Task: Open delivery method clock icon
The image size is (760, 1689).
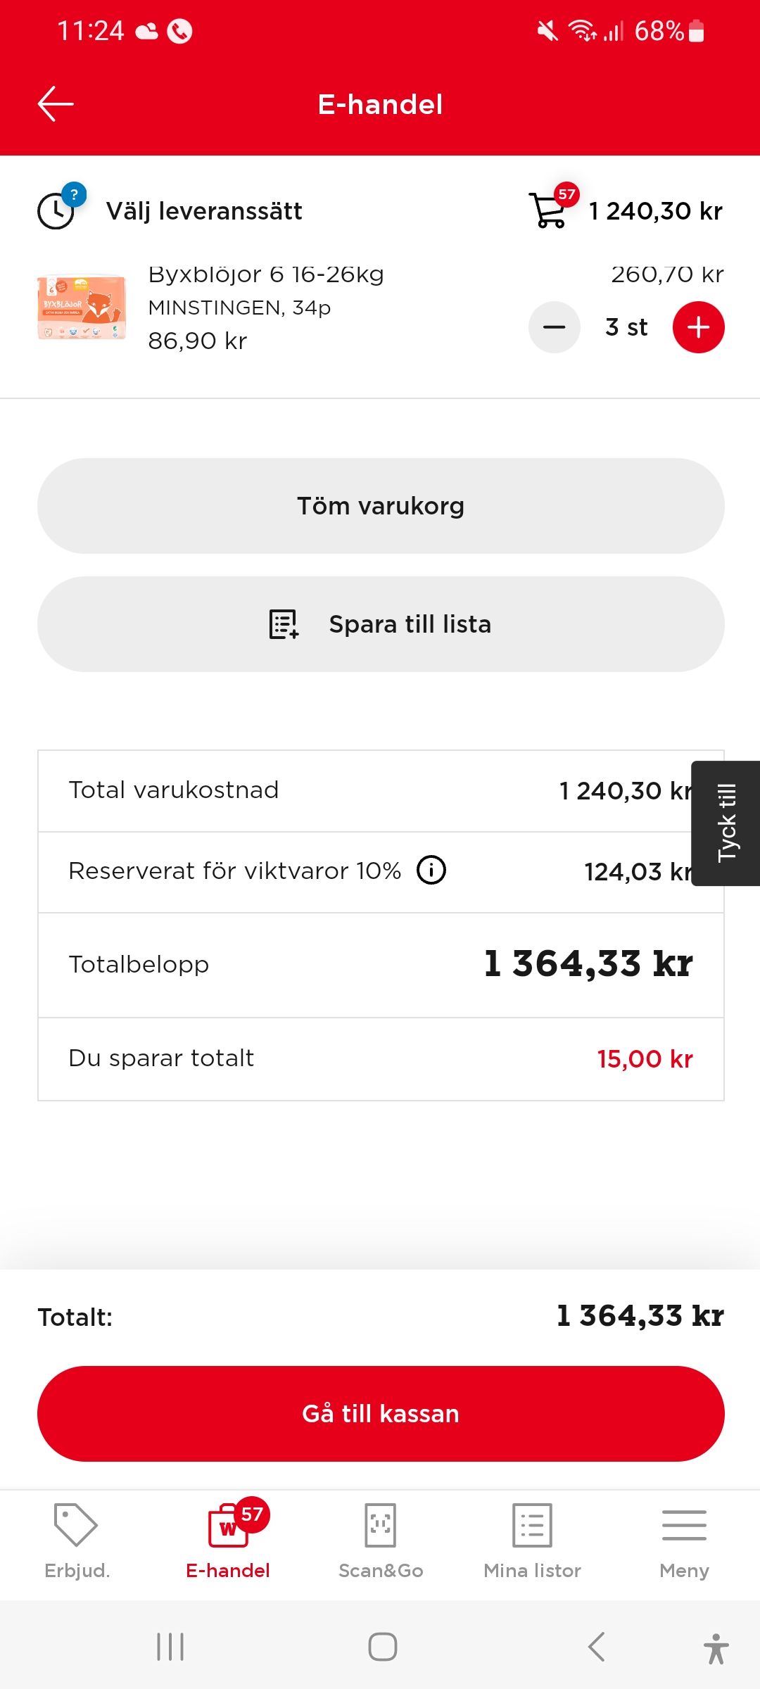Action: tap(56, 211)
